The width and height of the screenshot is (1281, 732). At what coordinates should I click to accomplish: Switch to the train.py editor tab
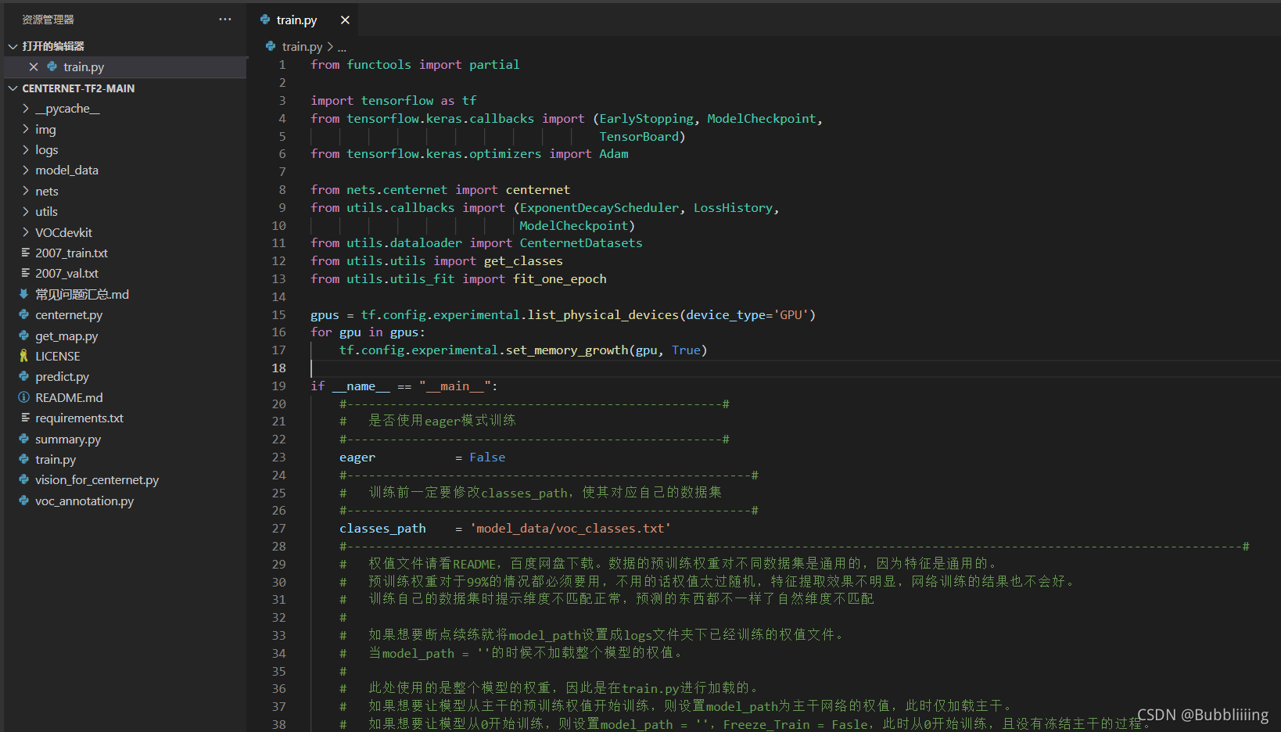coord(296,20)
